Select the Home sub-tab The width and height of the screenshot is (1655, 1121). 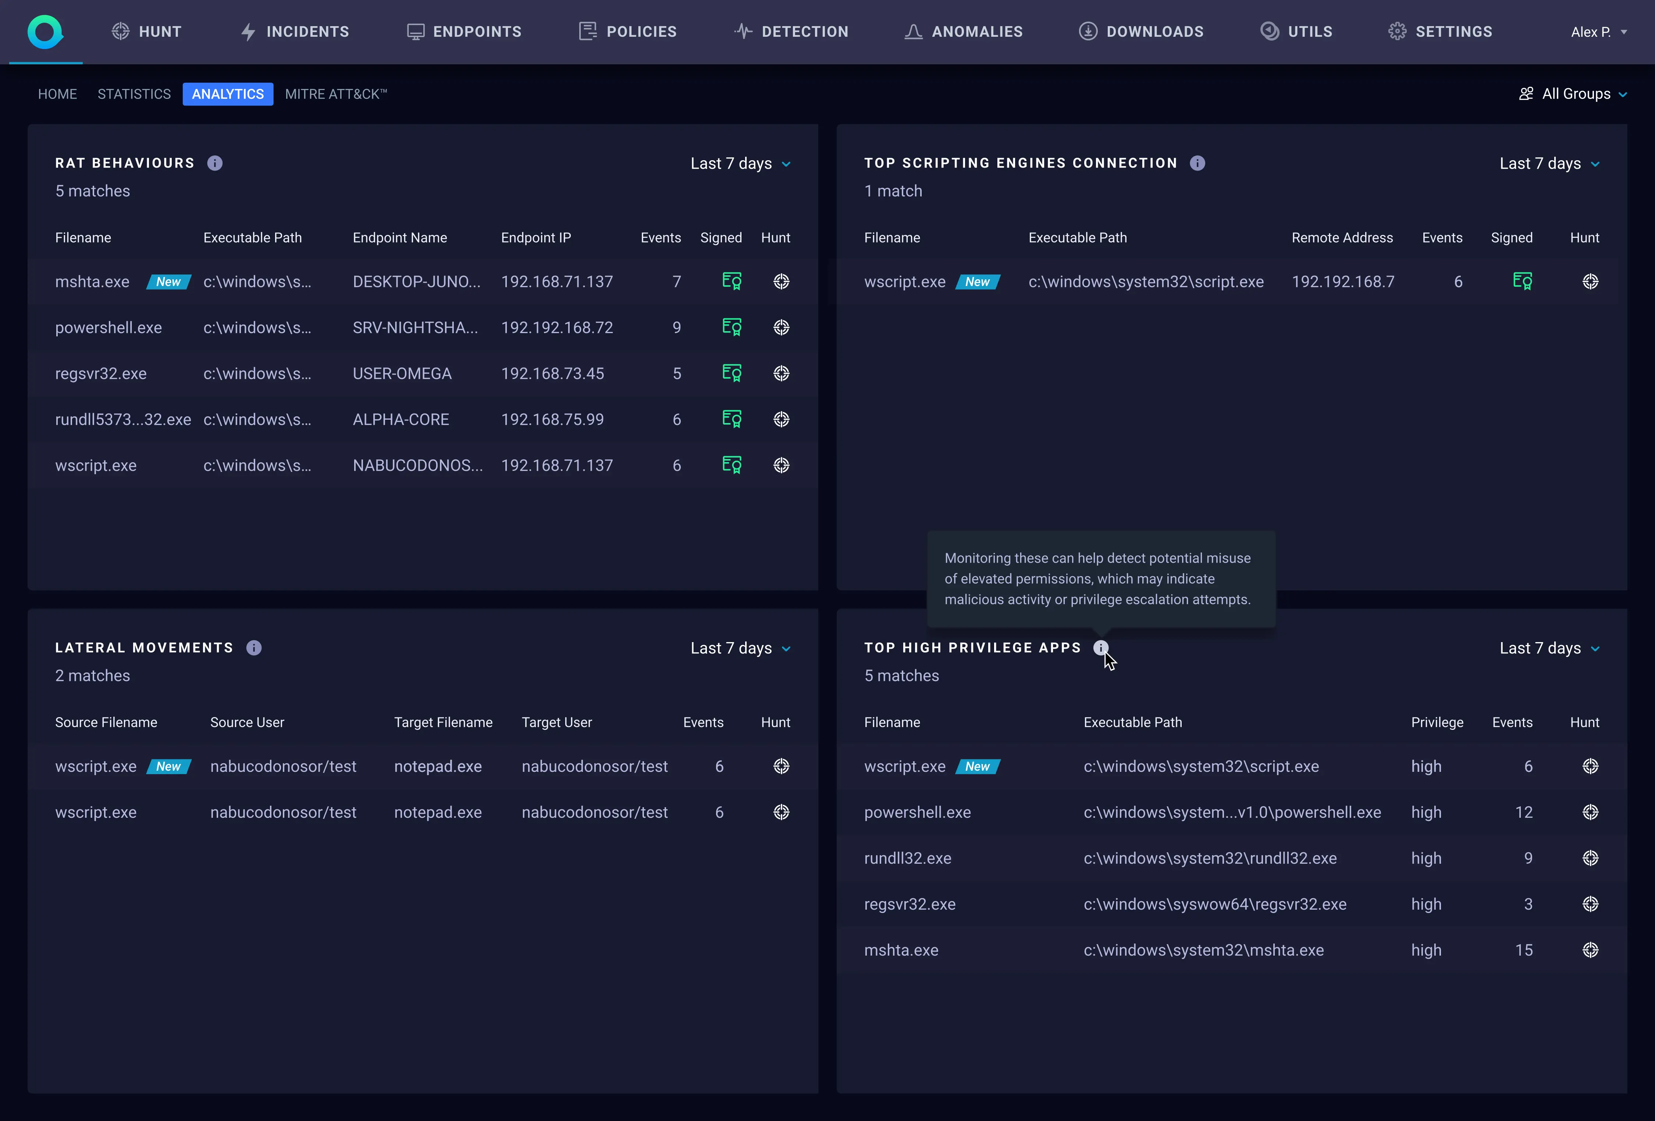pos(58,94)
